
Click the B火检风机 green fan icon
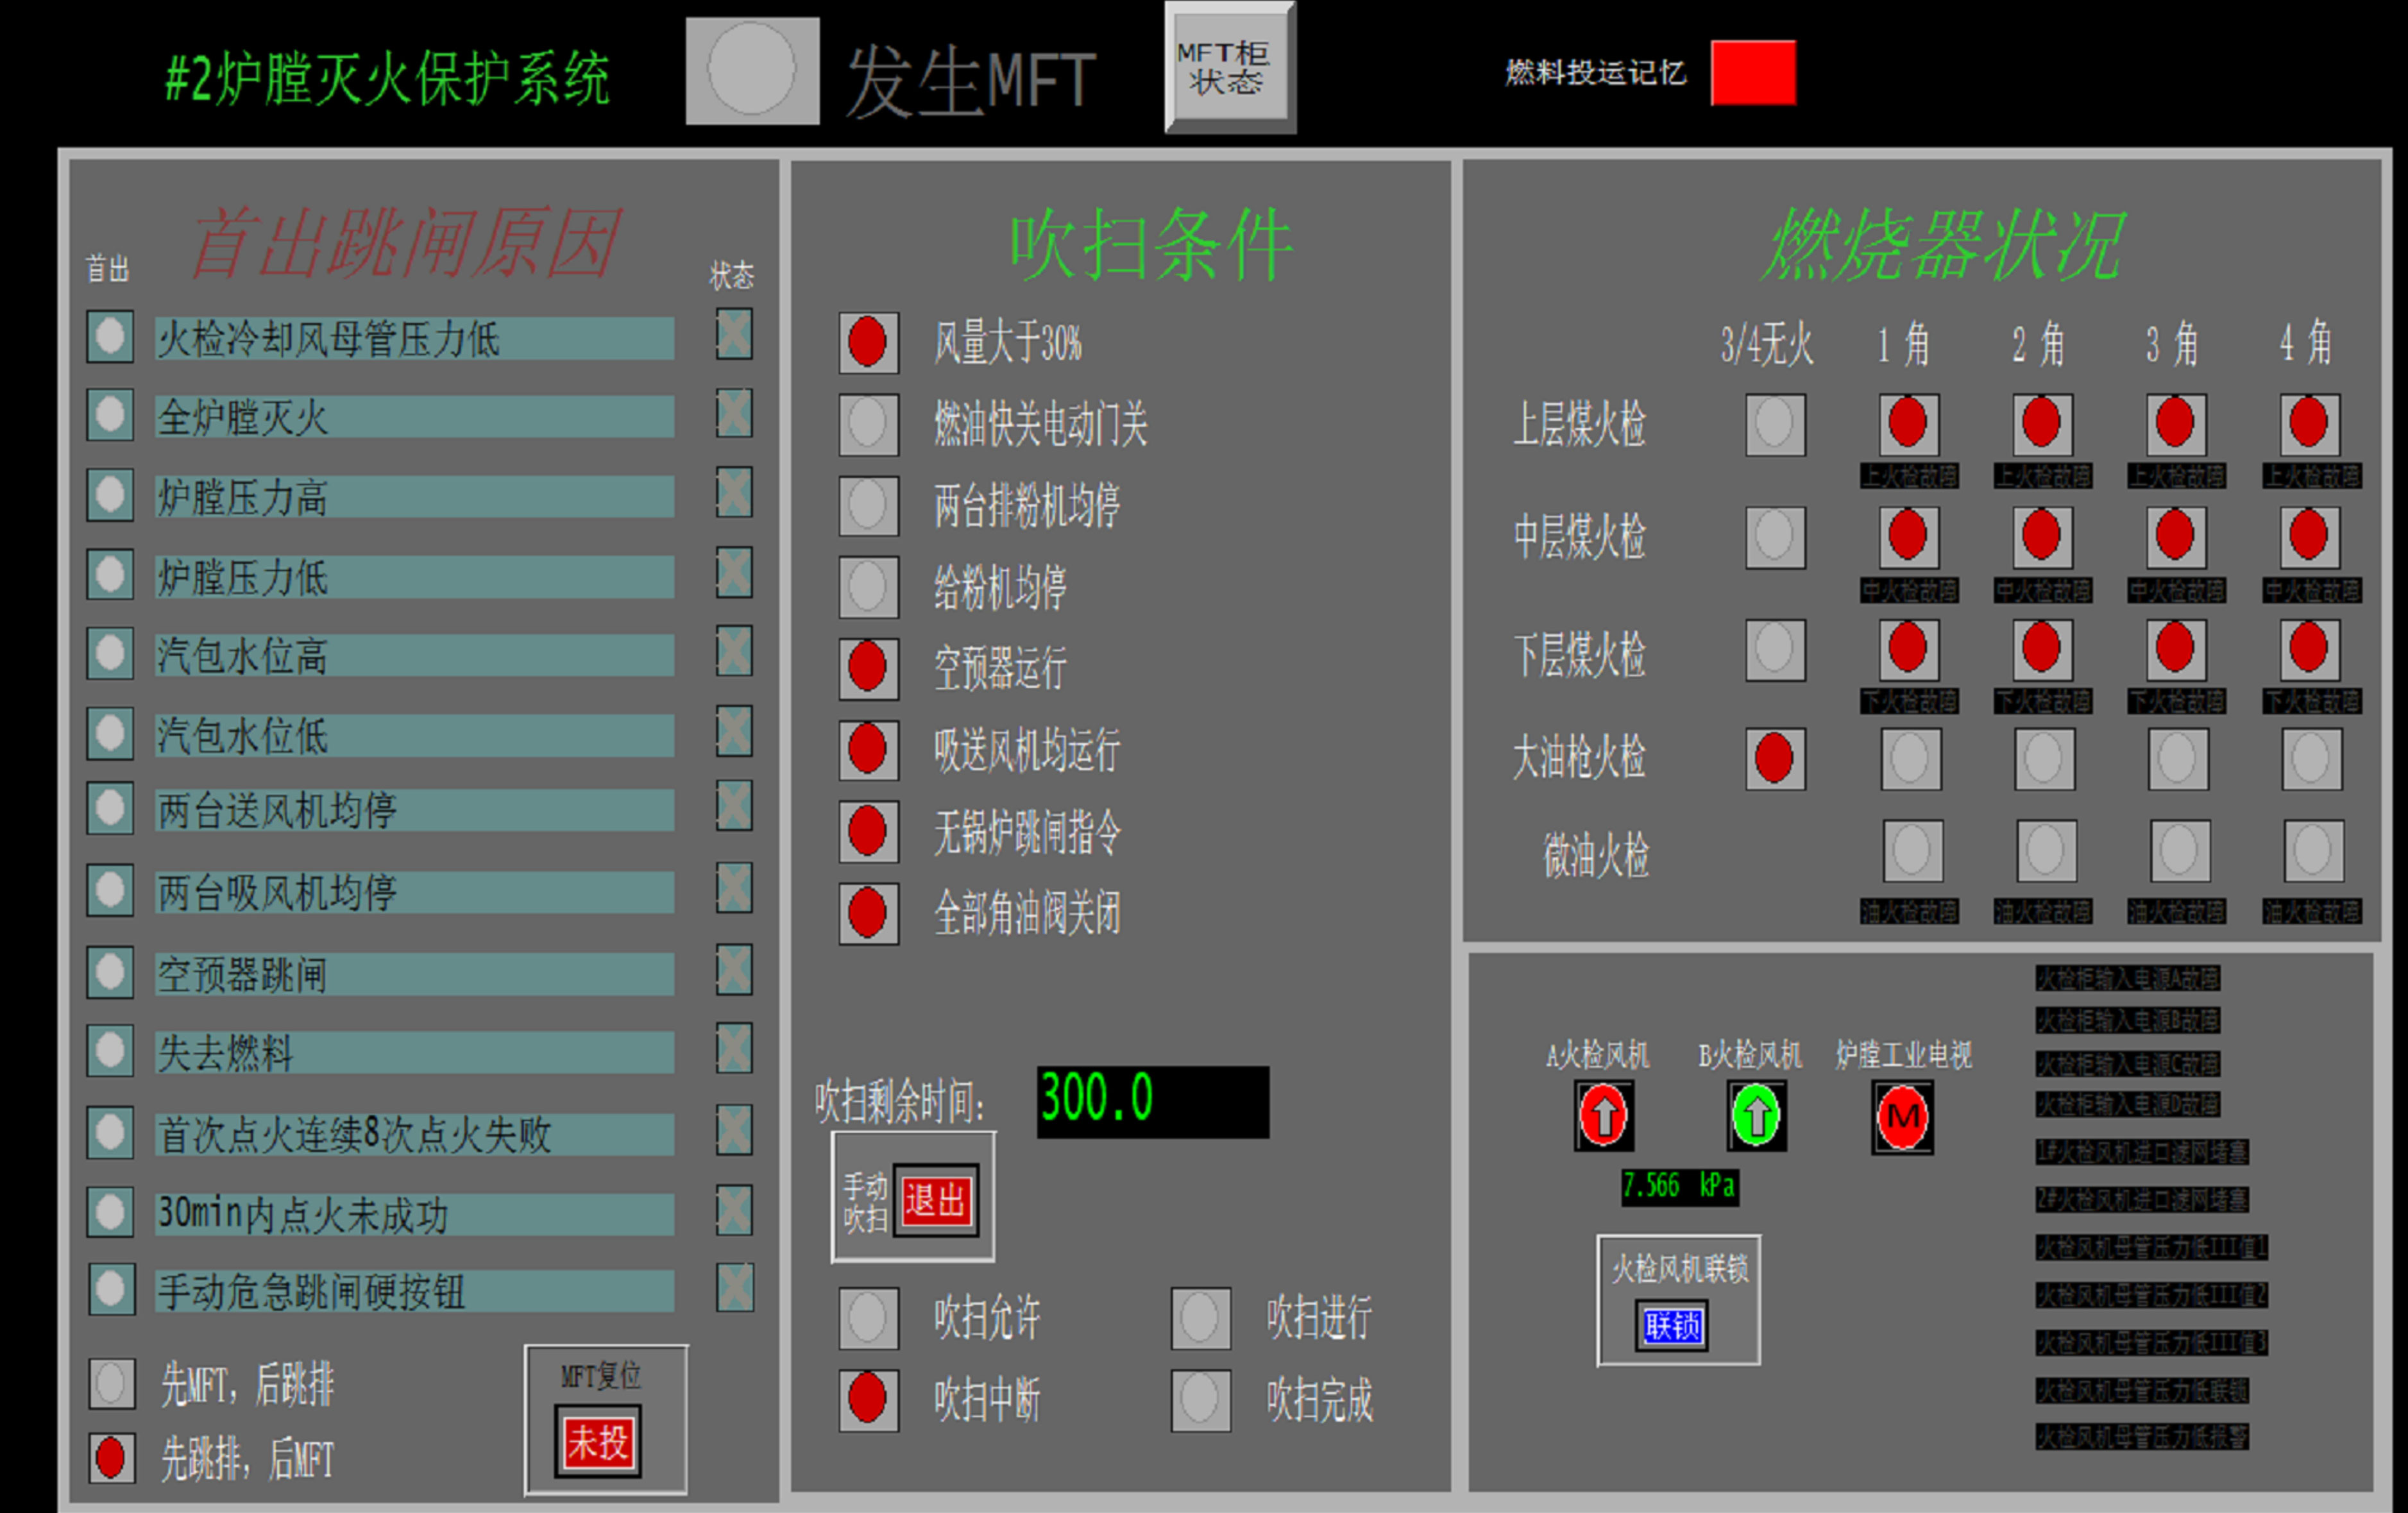pos(1756,1115)
